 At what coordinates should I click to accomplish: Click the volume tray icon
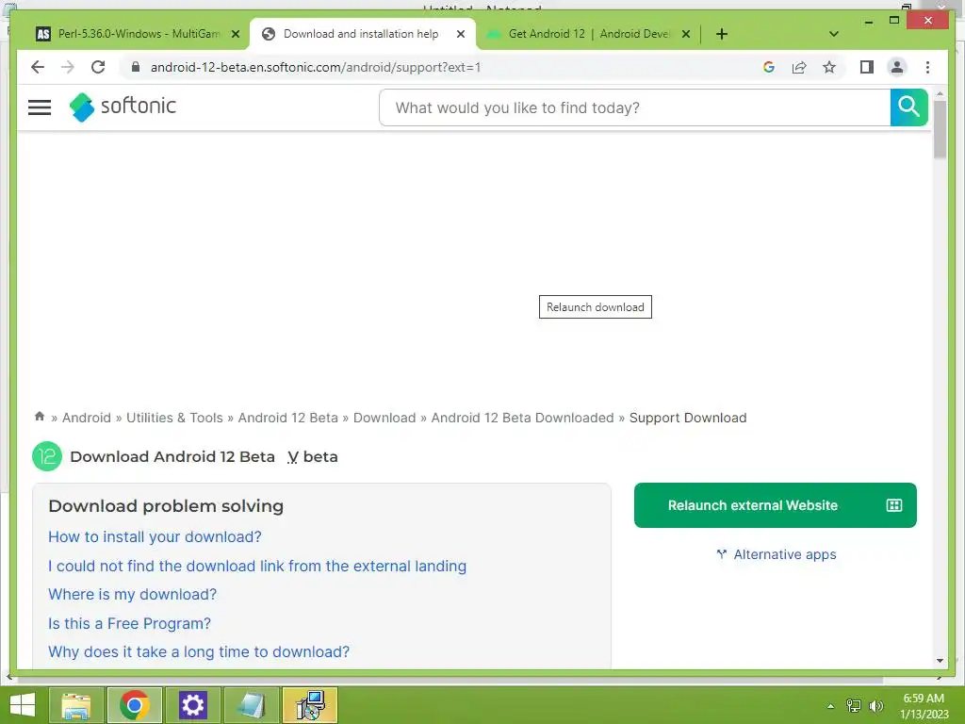[x=875, y=705]
